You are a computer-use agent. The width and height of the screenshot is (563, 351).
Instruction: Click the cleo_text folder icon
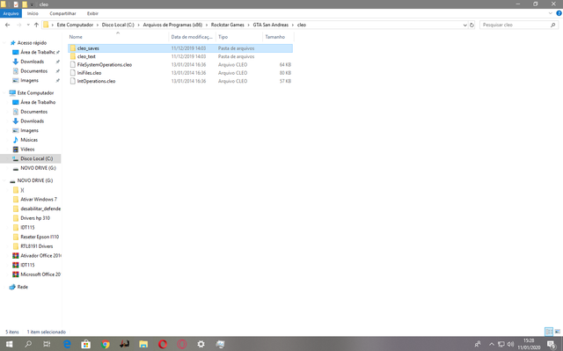pos(72,56)
